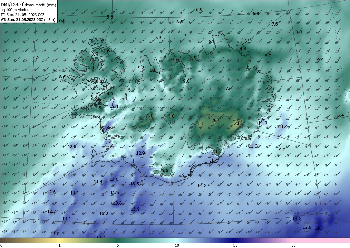This screenshot has height=248, width=350.
Task: Click the value 3.3 on Vatnajökull
Action: (x=199, y=123)
